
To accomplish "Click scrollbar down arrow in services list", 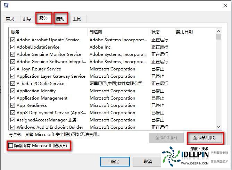I will (218, 127).
